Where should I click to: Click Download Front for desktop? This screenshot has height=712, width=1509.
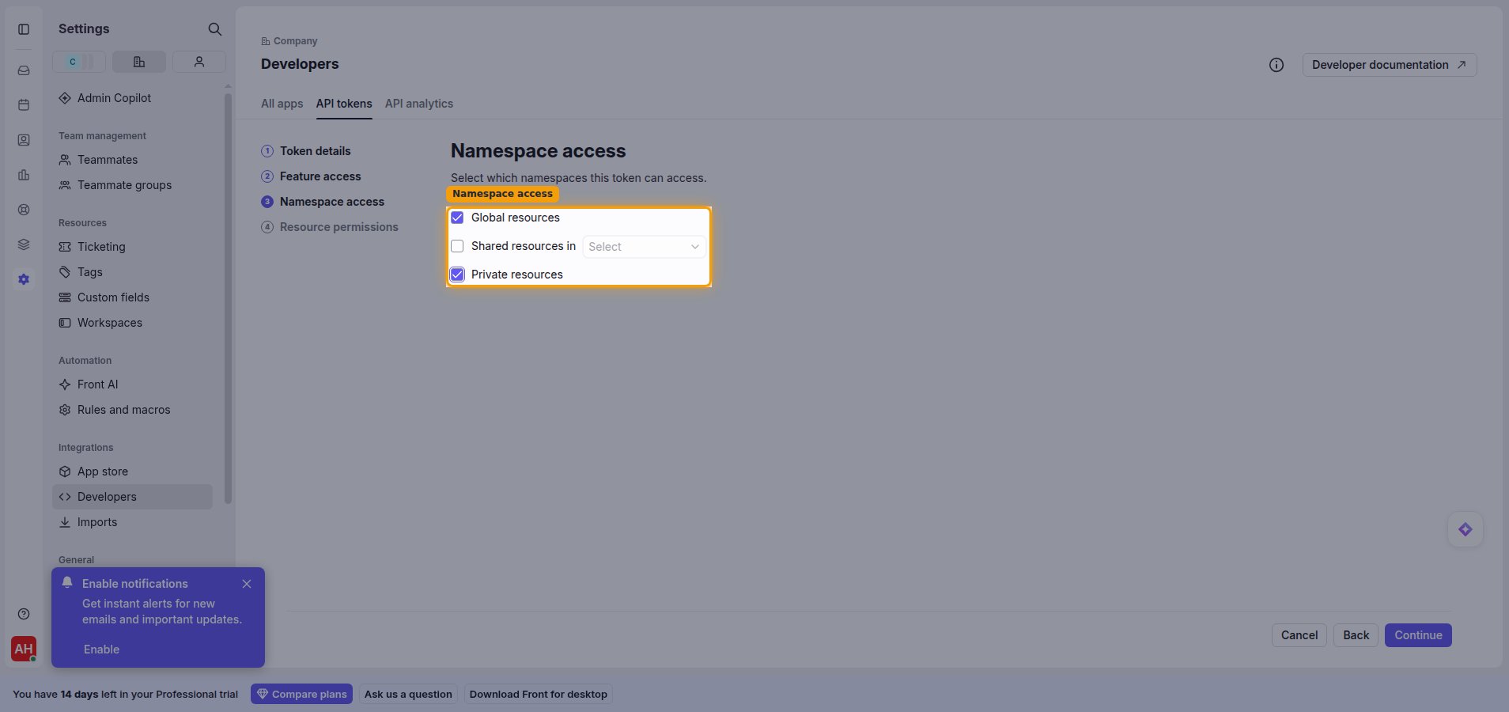[x=539, y=695]
